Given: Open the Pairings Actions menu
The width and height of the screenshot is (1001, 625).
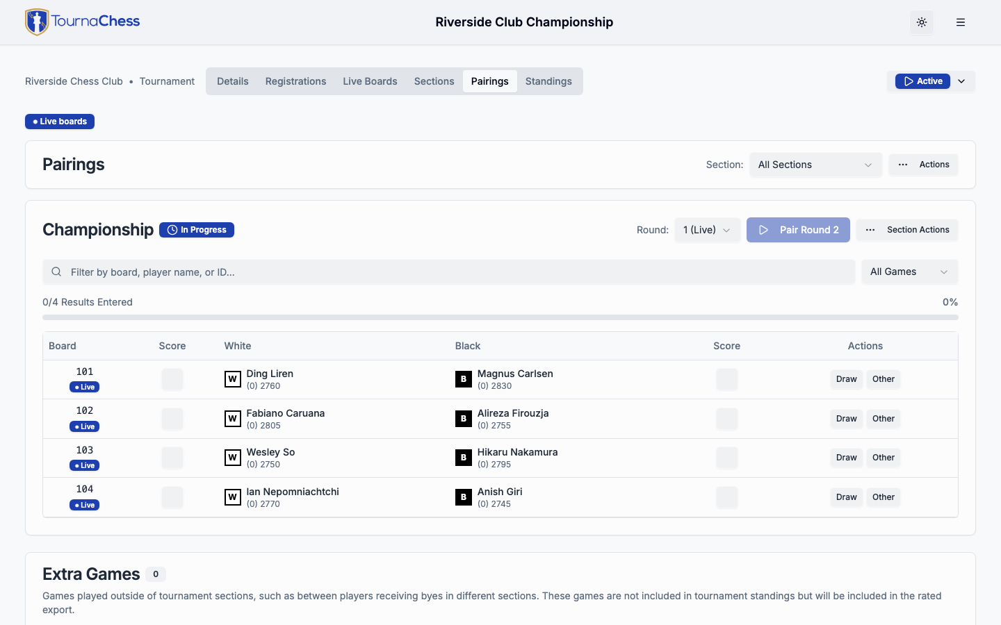Looking at the screenshot, I should (924, 165).
